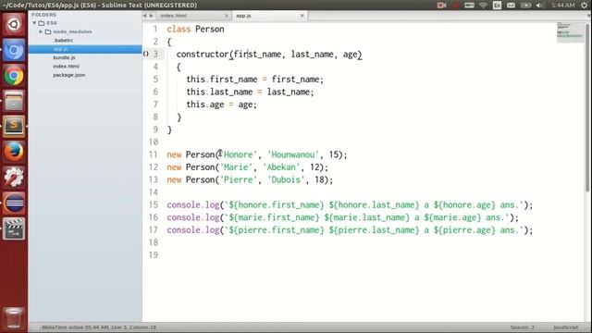Open tab list dropdown at tab bar end
This screenshot has height=333, width=592.
point(588,16)
